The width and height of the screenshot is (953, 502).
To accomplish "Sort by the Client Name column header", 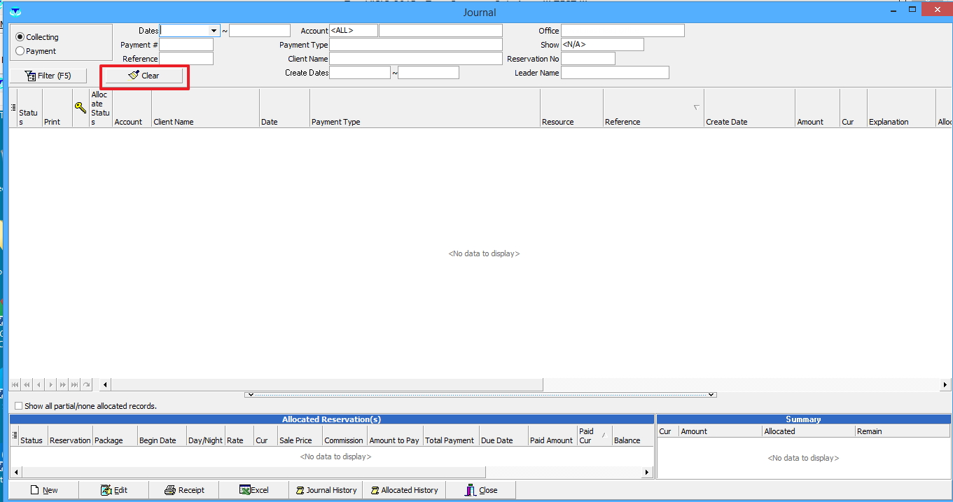I will click(x=205, y=122).
